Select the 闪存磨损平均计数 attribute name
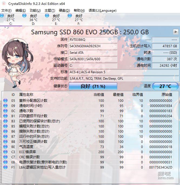This screenshot has width=180, height=185. pyautogui.click(x=33, y=116)
